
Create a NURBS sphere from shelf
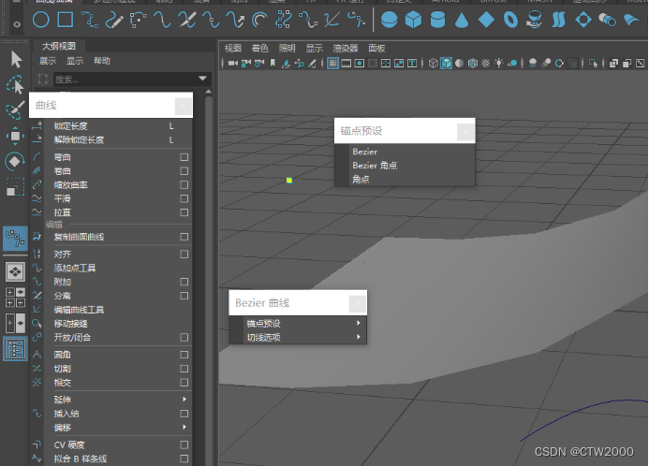click(x=389, y=20)
